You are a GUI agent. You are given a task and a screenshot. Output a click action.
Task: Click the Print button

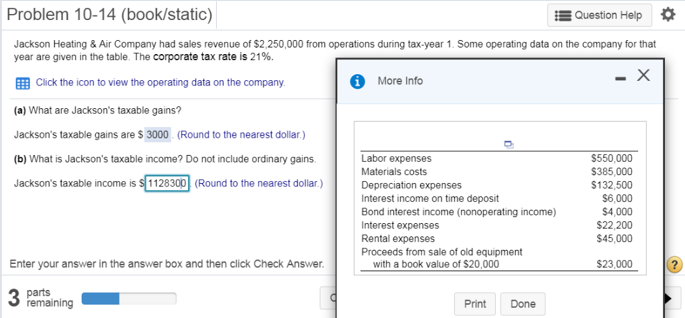point(474,303)
